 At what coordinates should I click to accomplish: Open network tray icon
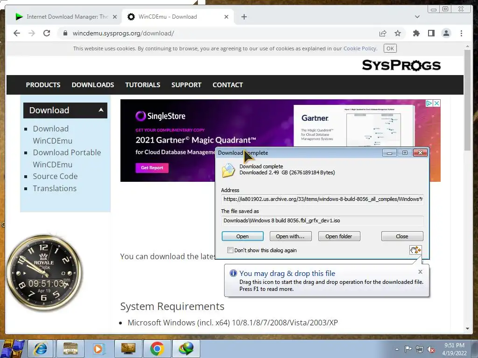(x=420, y=349)
